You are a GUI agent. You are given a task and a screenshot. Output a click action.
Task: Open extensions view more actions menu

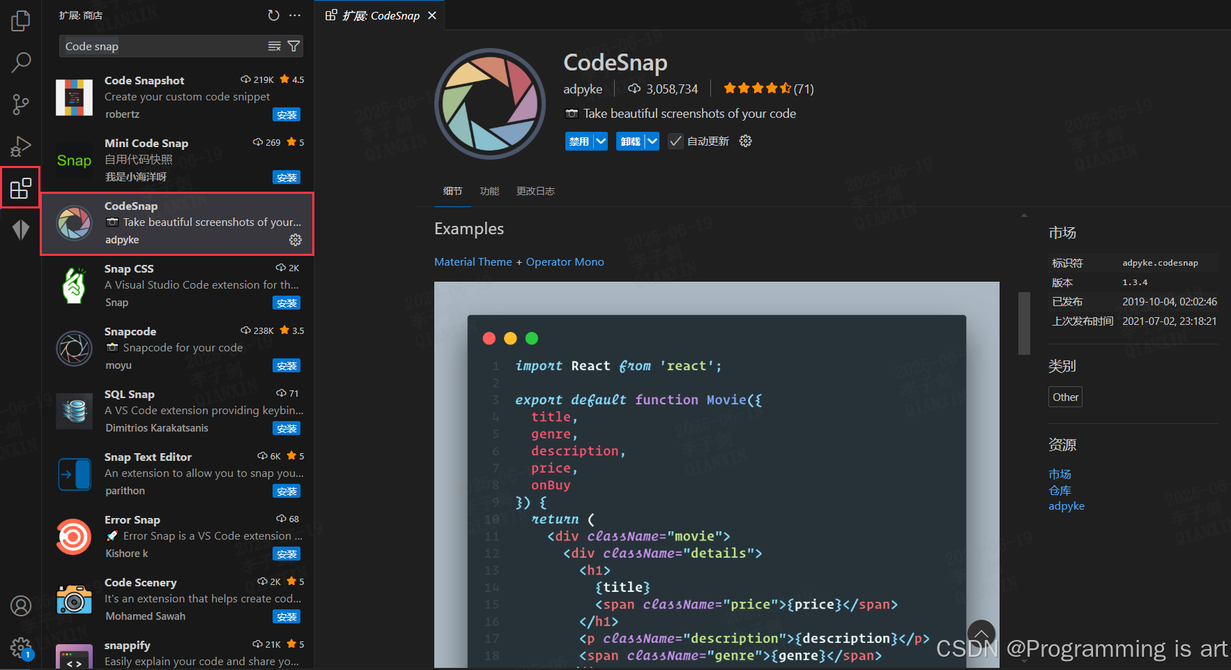pos(295,15)
